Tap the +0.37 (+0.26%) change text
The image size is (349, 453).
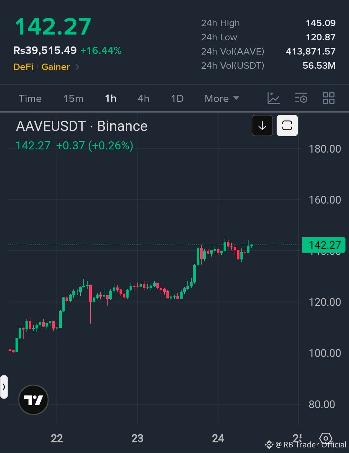pyautogui.click(x=95, y=146)
